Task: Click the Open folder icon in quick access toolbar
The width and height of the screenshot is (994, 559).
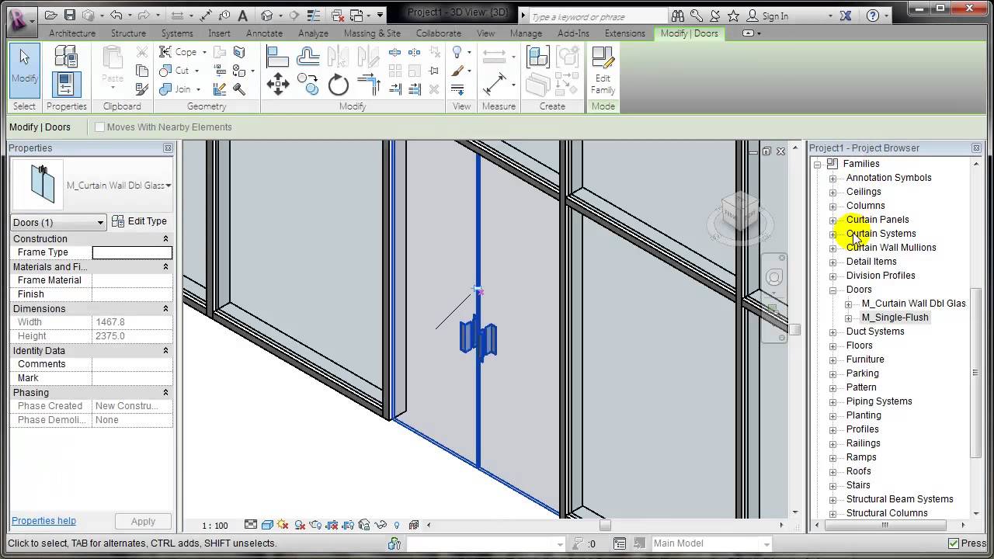Action: tap(51, 16)
